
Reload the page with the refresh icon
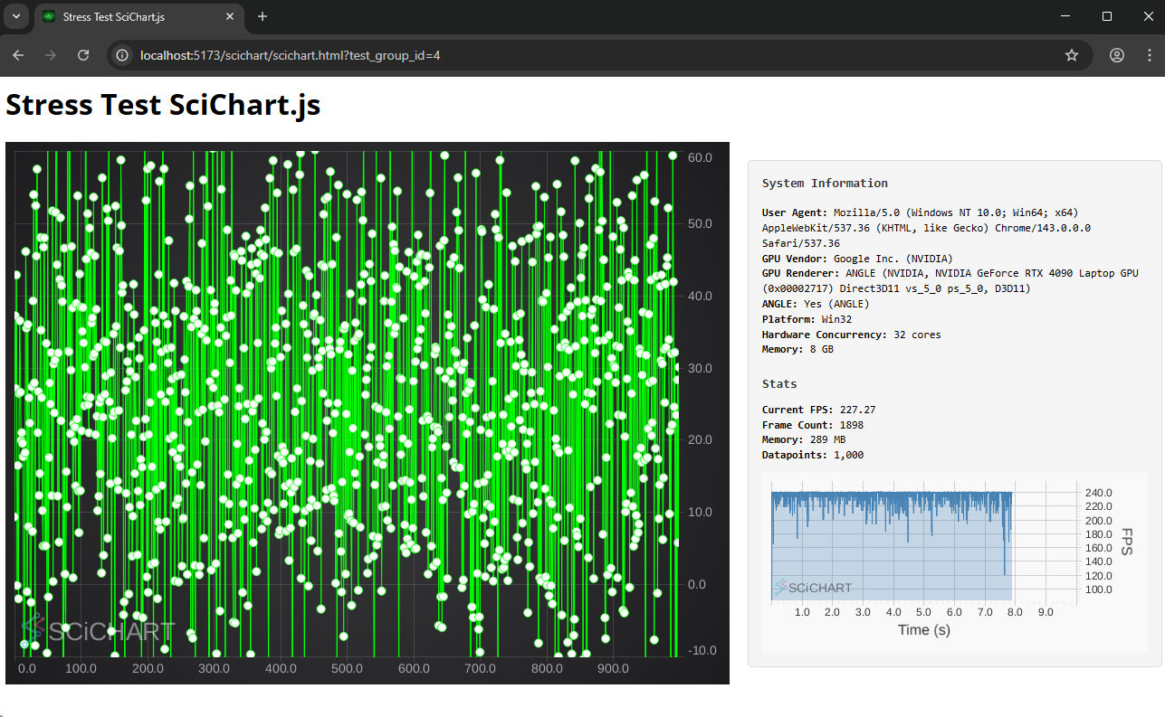83,55
